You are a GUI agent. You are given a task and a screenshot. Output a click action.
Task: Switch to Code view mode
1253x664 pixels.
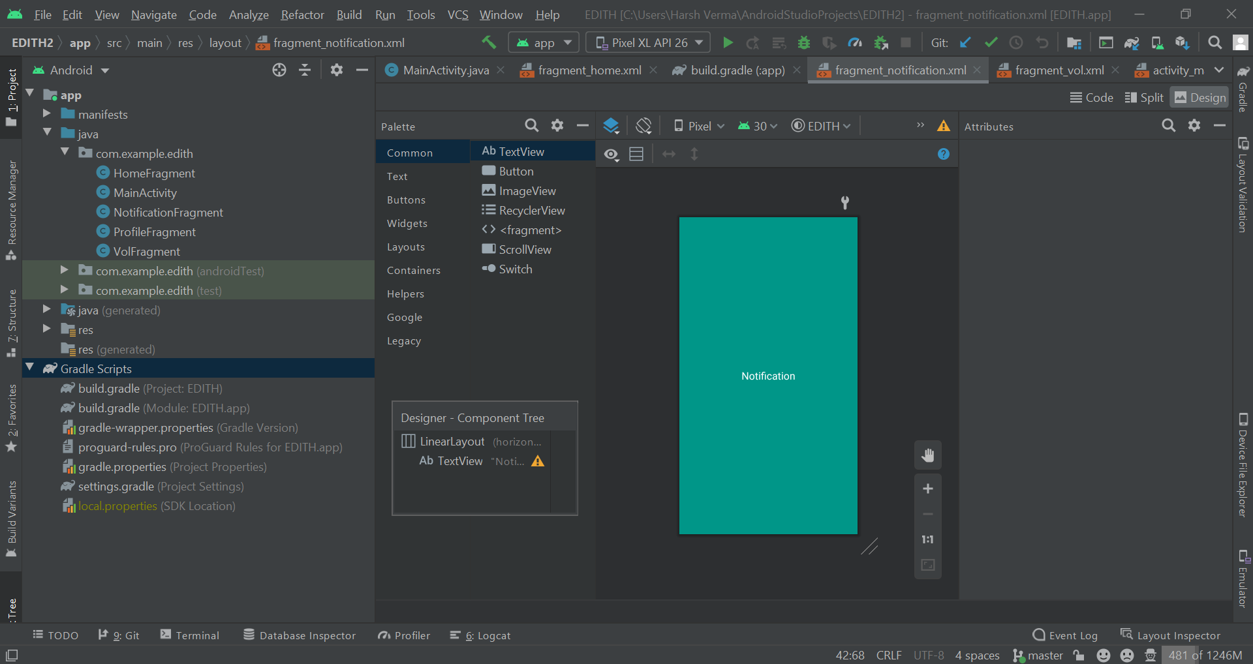(1091, 98)
